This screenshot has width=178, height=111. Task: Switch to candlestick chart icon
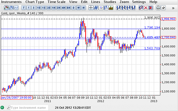pos(6,8)
